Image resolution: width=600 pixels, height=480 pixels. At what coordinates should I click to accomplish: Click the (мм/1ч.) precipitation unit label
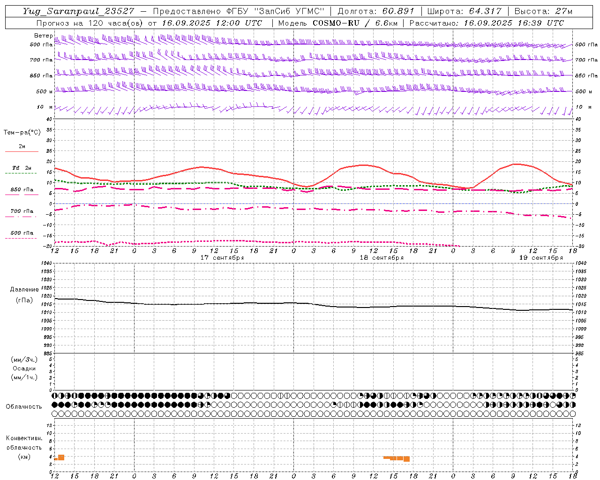click(x=24, y=377)
